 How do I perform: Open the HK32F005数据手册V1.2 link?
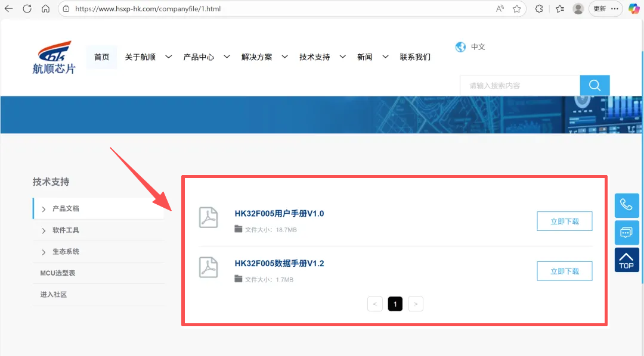point(280,263)
